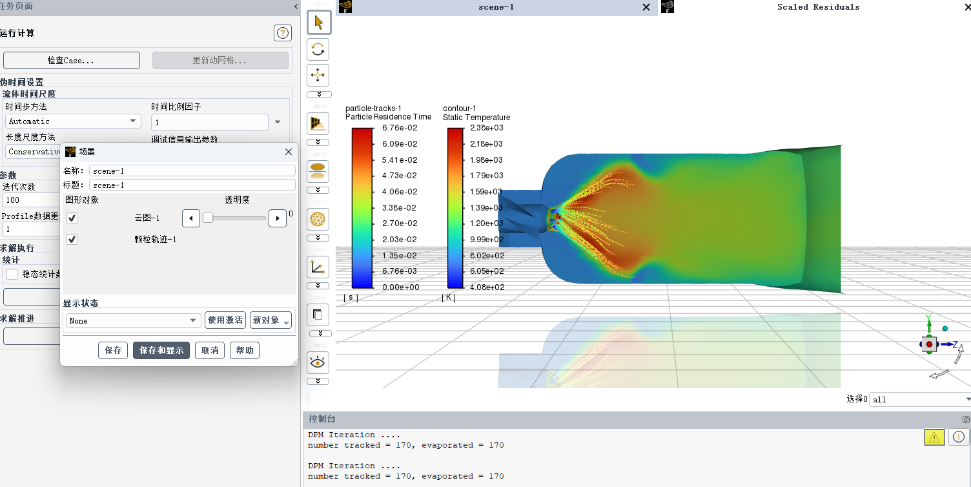Switch to the Scaled Residuals tab
Viewport: 971px width, 487px height.
[x=818, y=7]
